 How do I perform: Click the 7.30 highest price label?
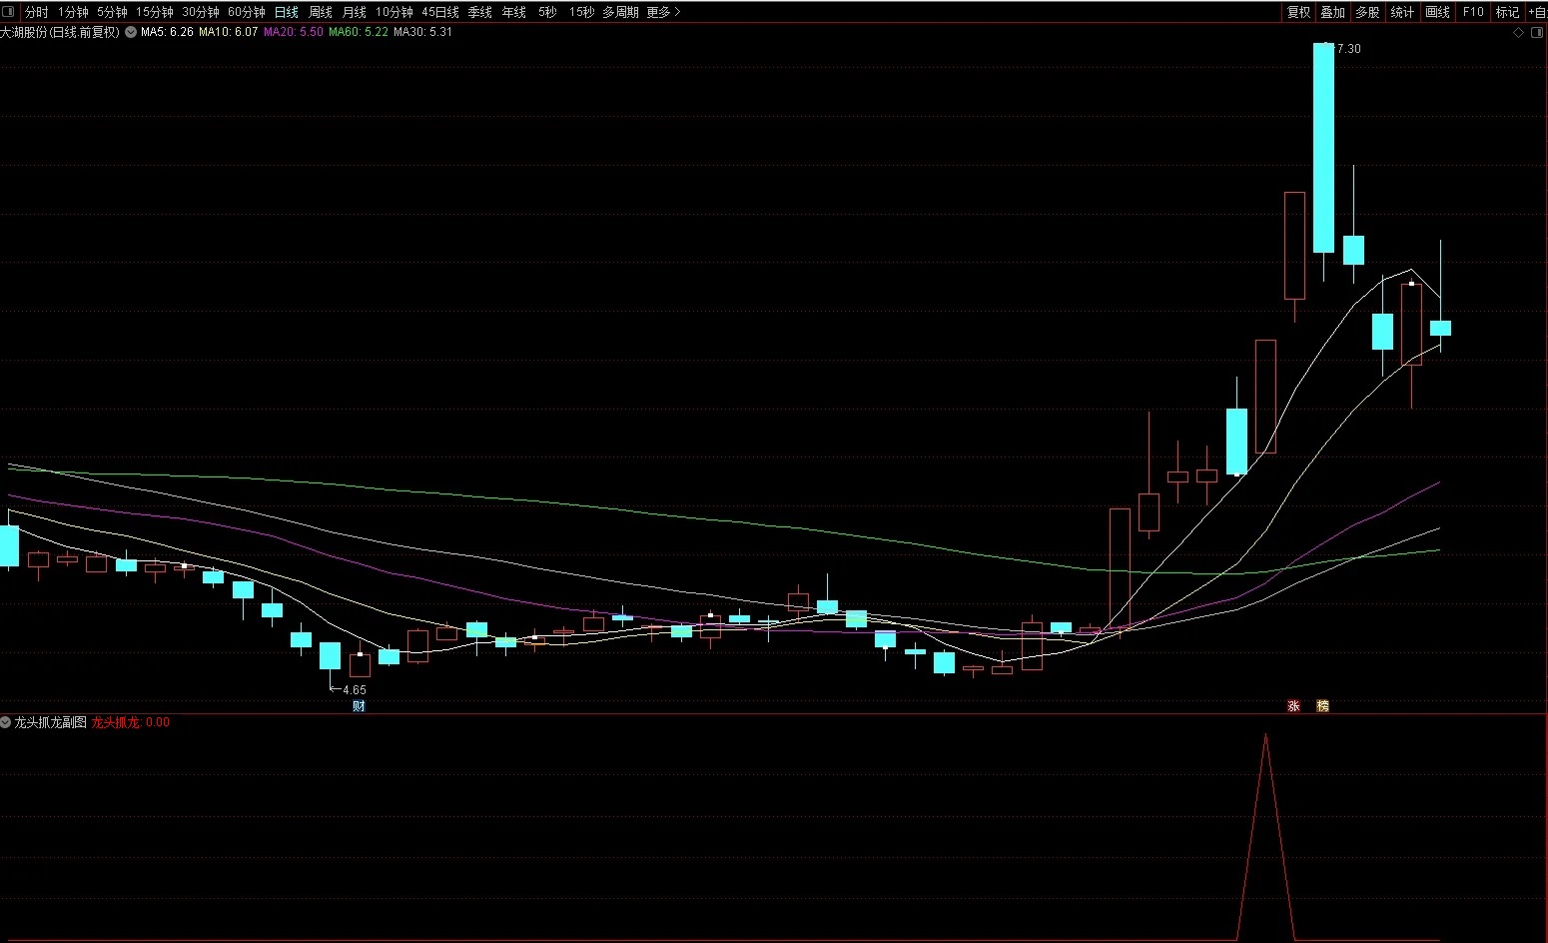(x=1348, y=48)
